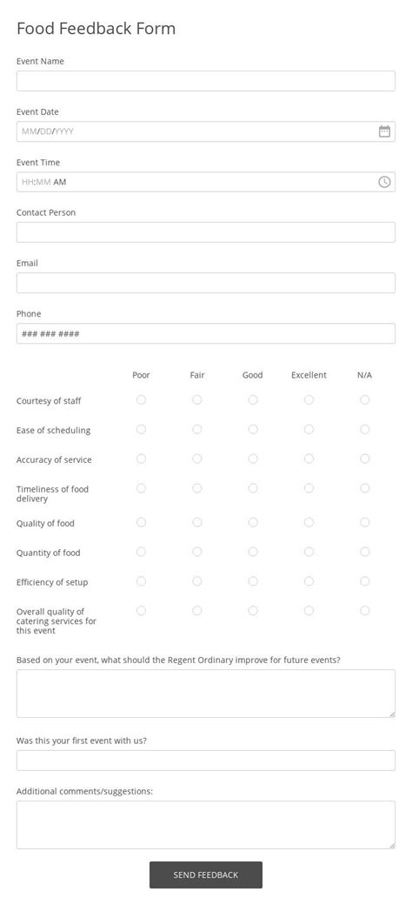412x905 pixels.
Task: Click the Email input field
Action: 206,283
